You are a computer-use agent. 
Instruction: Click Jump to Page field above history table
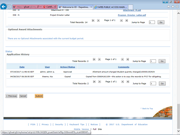153,61
